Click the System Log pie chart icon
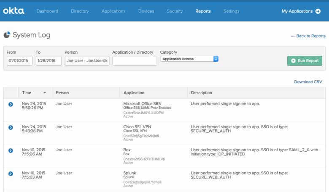The width and height of the screenshot is (329, 192). point(7,35)
